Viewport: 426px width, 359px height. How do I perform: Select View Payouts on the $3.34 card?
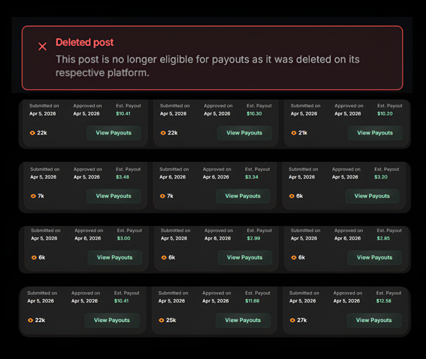click(243, 196)
